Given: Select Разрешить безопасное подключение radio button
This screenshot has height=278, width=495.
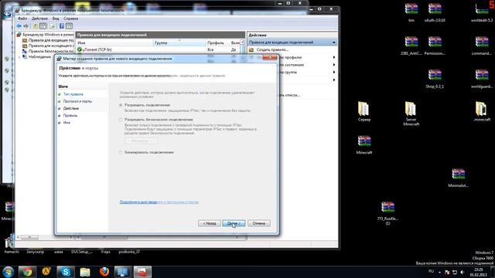Looking at the screenshot, I should (121, 120).
